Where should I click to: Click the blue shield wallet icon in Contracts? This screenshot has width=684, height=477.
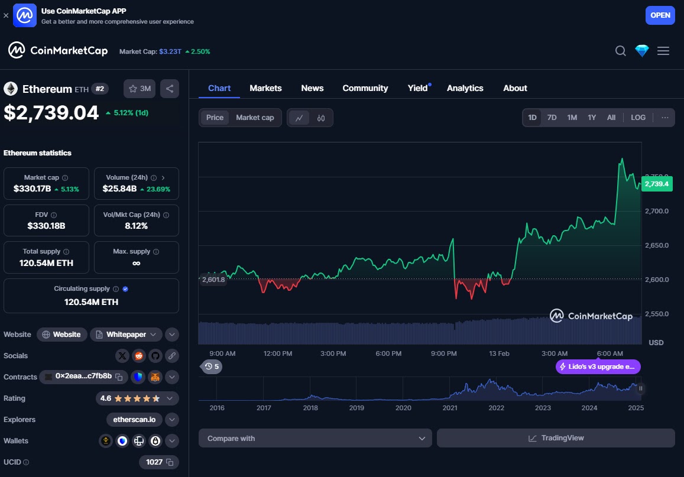coord(138,377)
